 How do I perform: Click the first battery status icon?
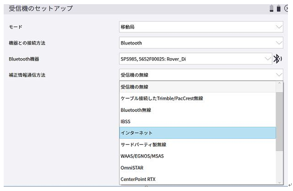click(272, 9)
